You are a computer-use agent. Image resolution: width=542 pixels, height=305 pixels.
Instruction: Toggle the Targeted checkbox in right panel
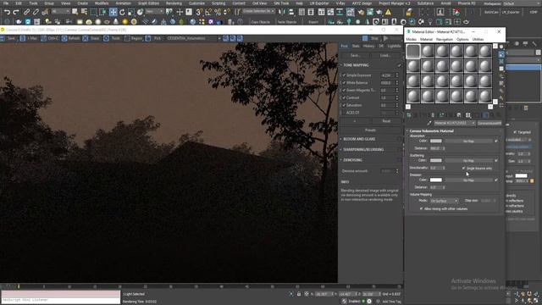point(515,132)
